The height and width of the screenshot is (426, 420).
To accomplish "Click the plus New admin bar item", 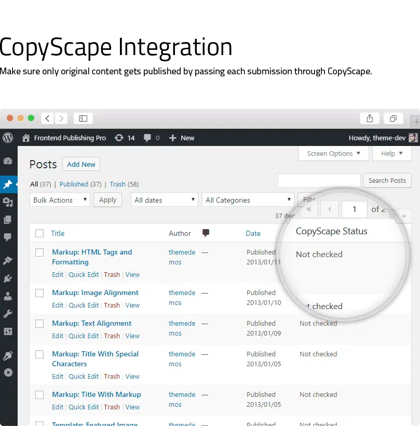I will pyautogui.click(x=182, y=138).
